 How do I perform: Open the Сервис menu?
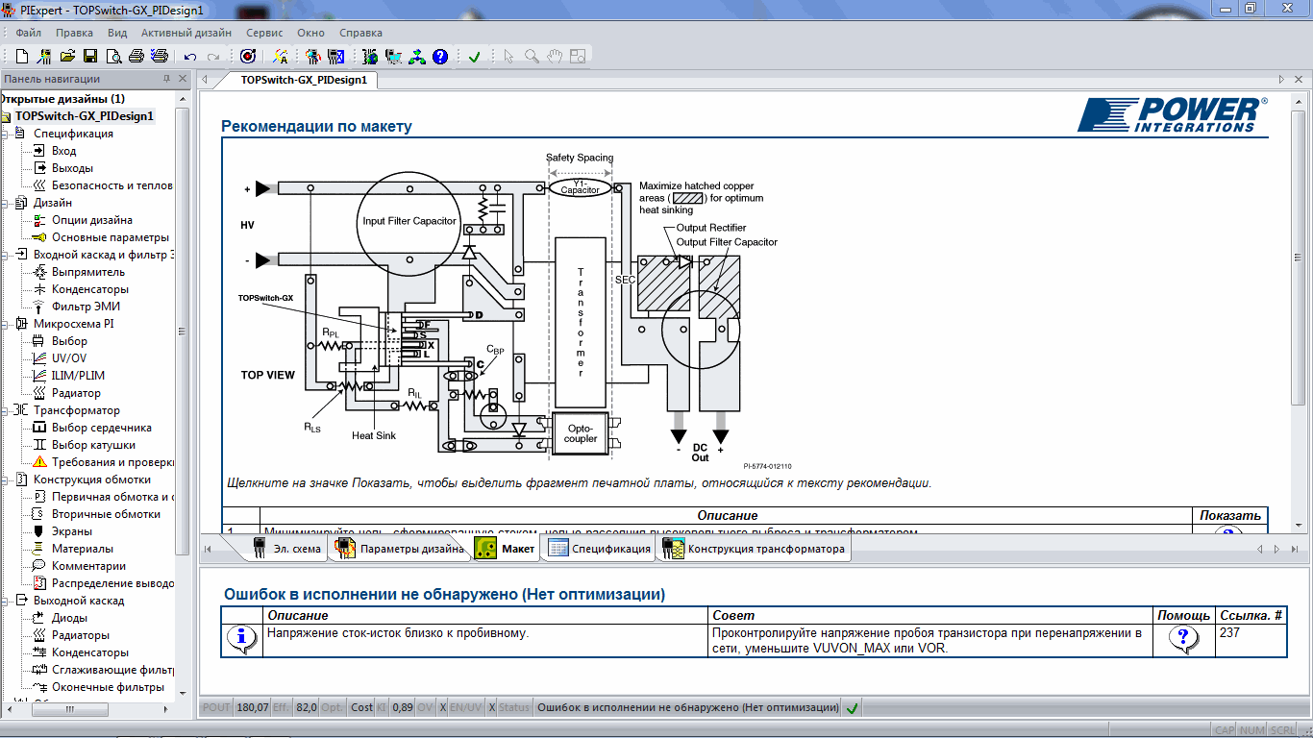coord(264,32)
